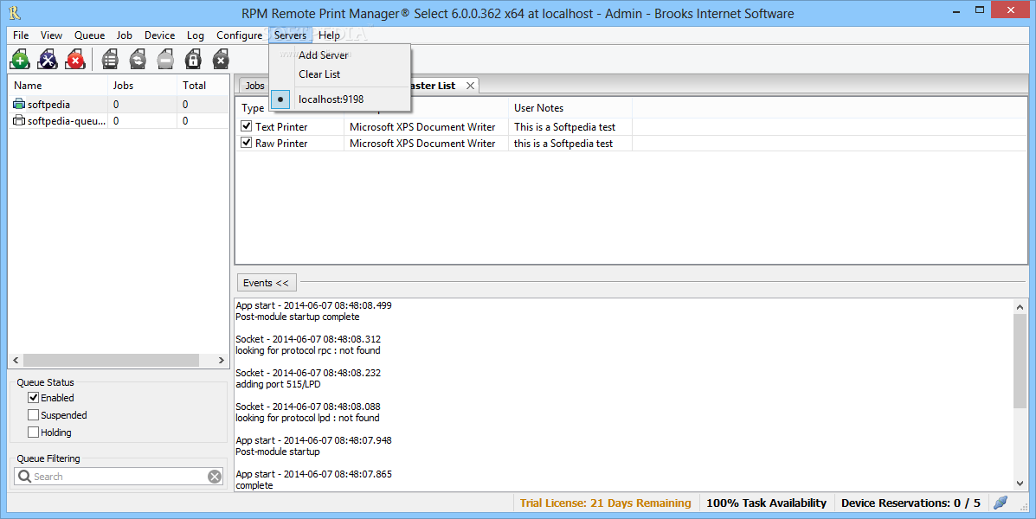Switch to the Jobs tab
Viewport: 1036px width, 519px height.
(x=254, y=86)
